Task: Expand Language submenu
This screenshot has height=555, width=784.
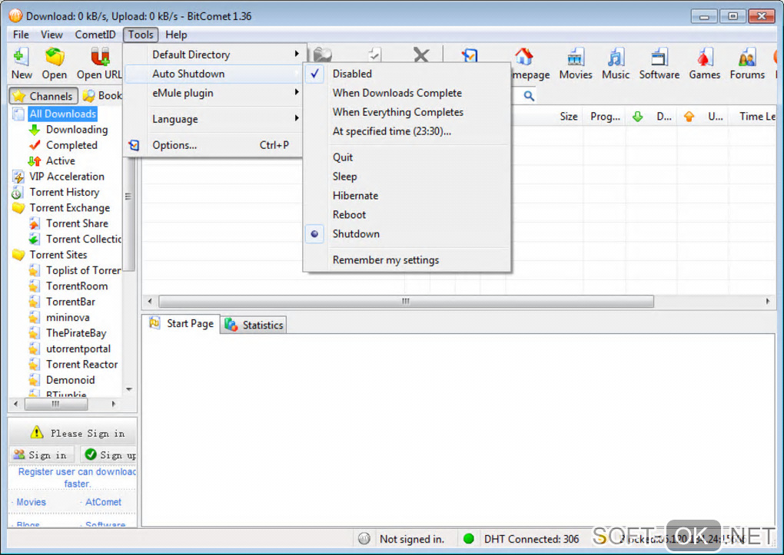Action: click(214, 119)
